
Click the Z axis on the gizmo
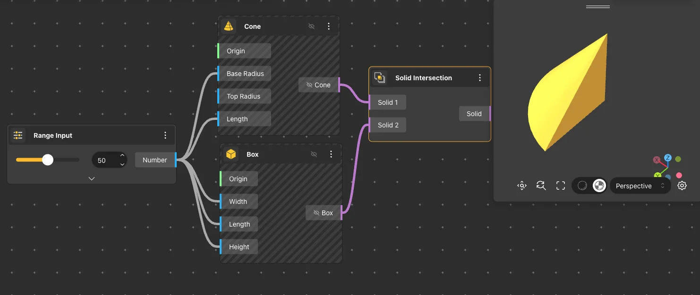coord(667,158)
